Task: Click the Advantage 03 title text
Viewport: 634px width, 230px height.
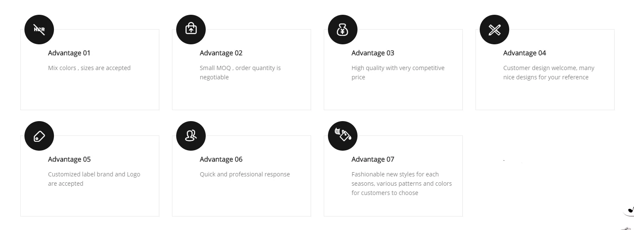Action: click(x=373, y=53)
